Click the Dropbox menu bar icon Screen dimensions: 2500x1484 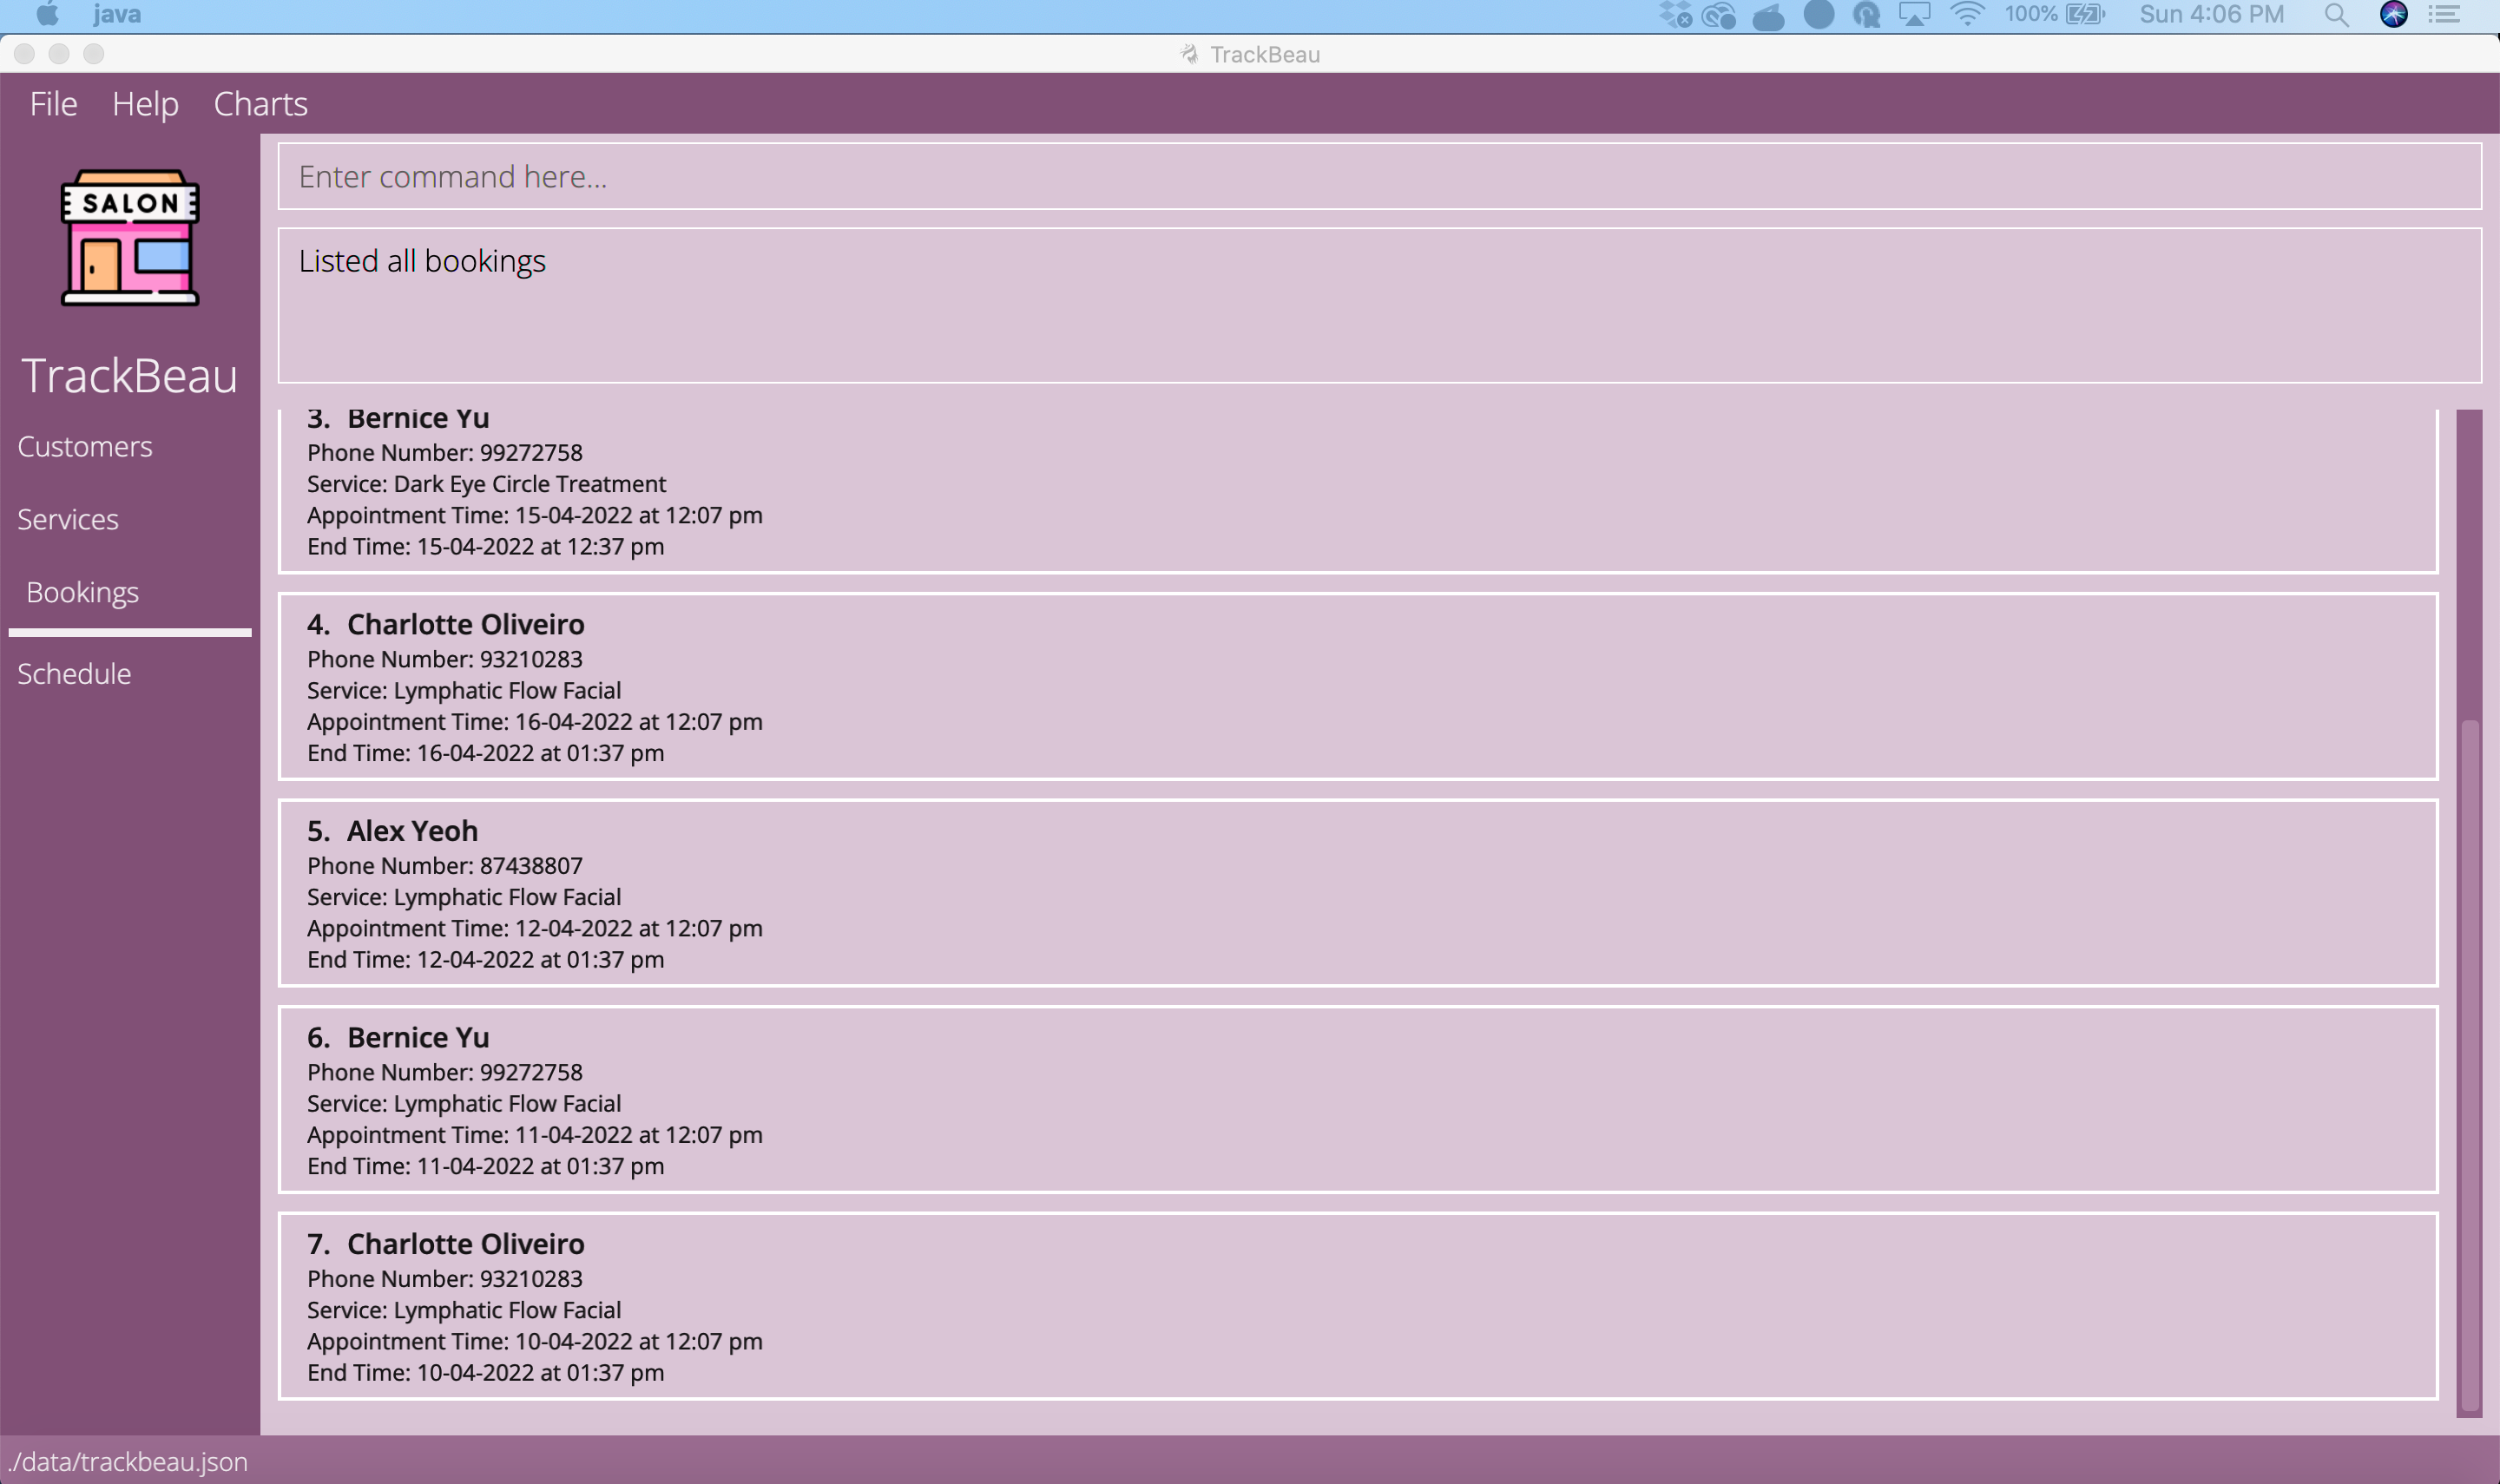click(1675, 14)
